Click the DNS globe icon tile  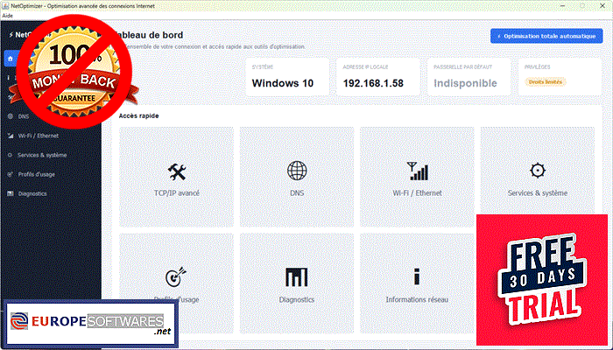pos(297,177)
